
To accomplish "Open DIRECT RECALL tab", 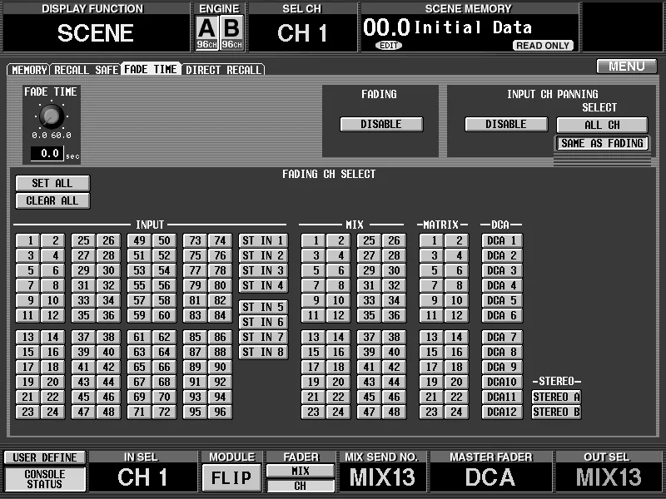I will [223, 70].
